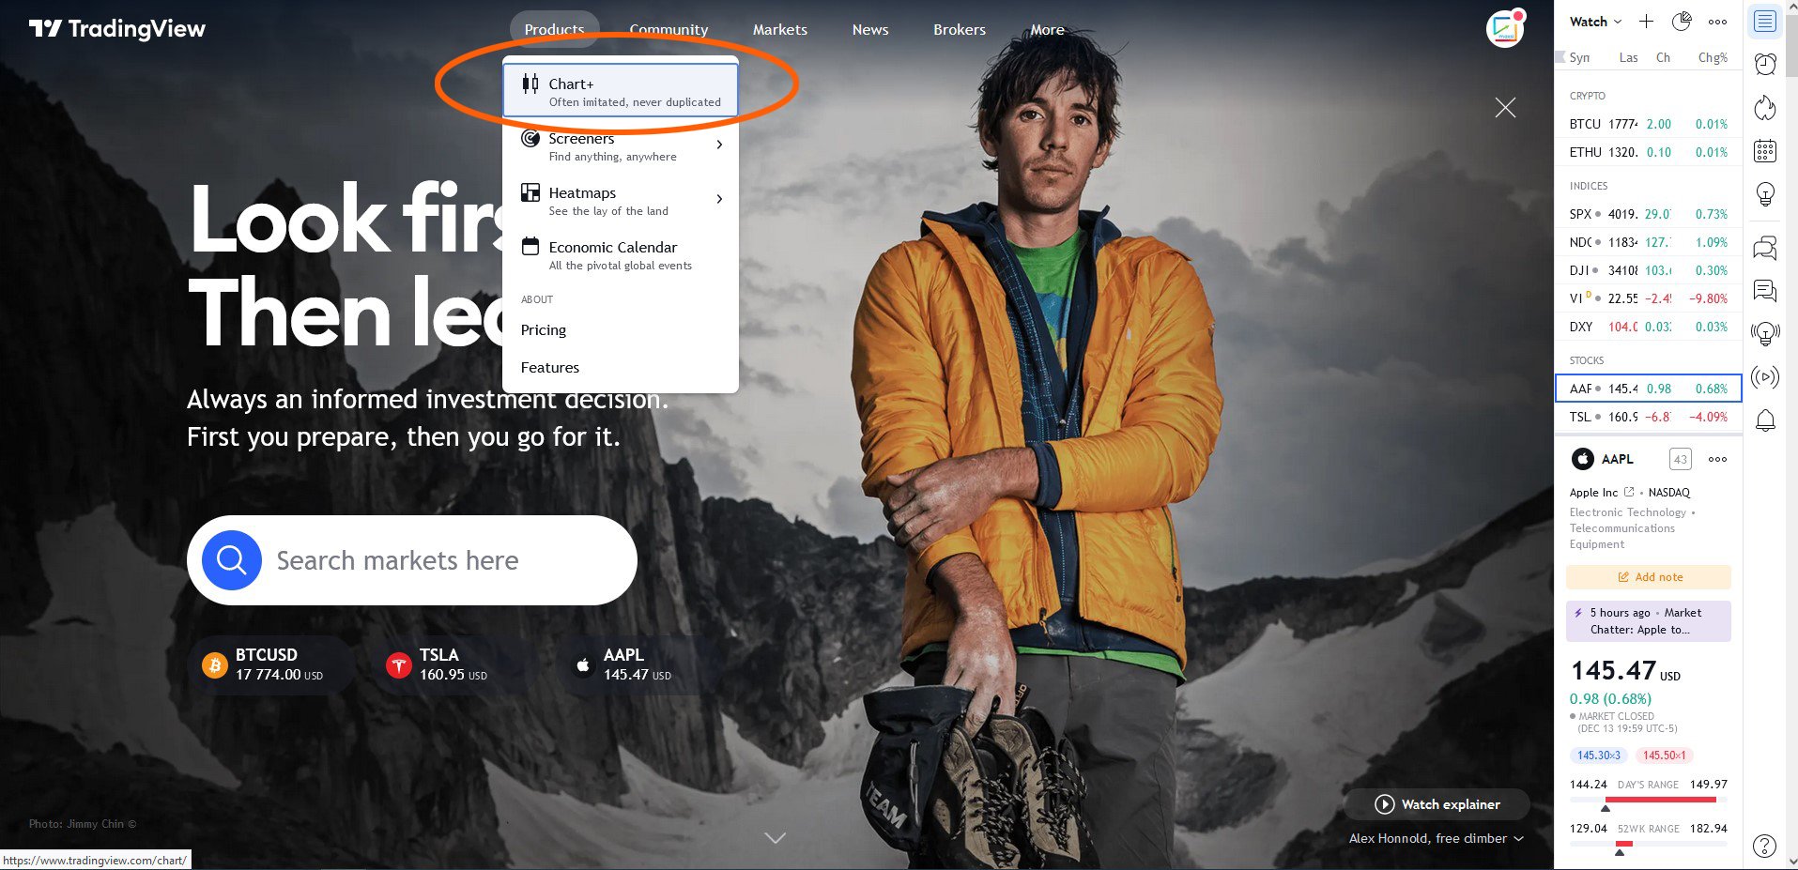Click the Day's Range bar

coord(1648,800)
